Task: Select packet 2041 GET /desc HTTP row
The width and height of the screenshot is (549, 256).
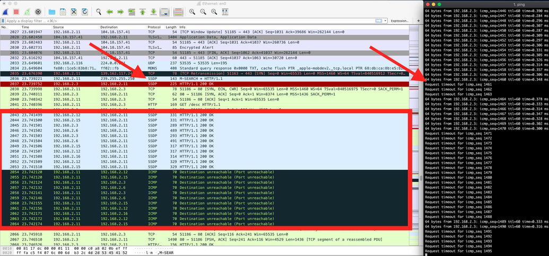Action: (204, 104)
